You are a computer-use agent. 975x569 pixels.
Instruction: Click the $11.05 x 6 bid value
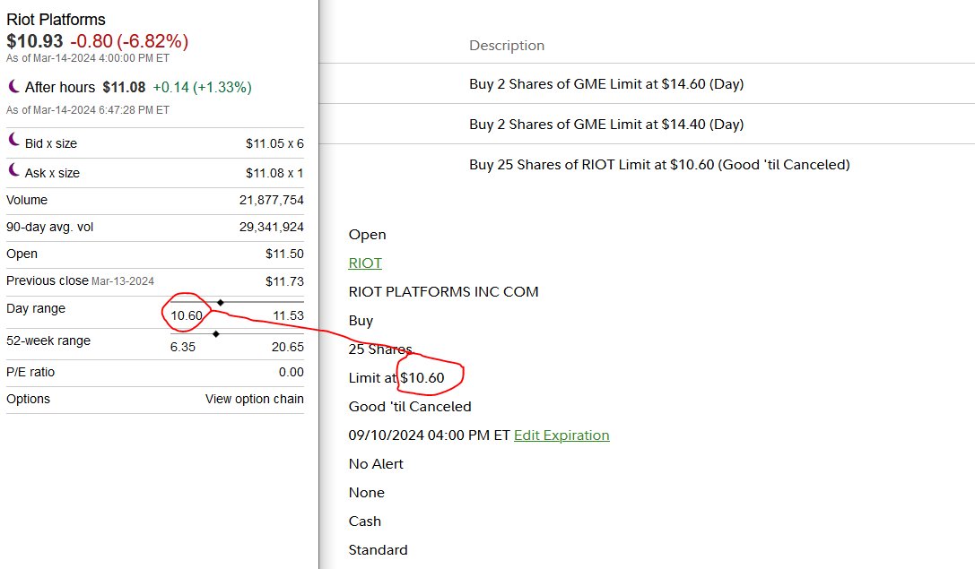coord(274,143)
